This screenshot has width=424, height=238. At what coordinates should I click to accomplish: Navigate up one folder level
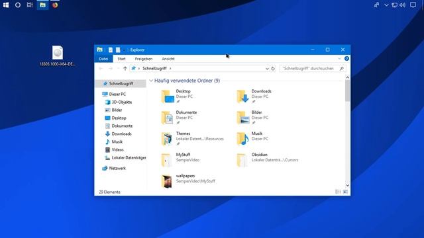125,69
